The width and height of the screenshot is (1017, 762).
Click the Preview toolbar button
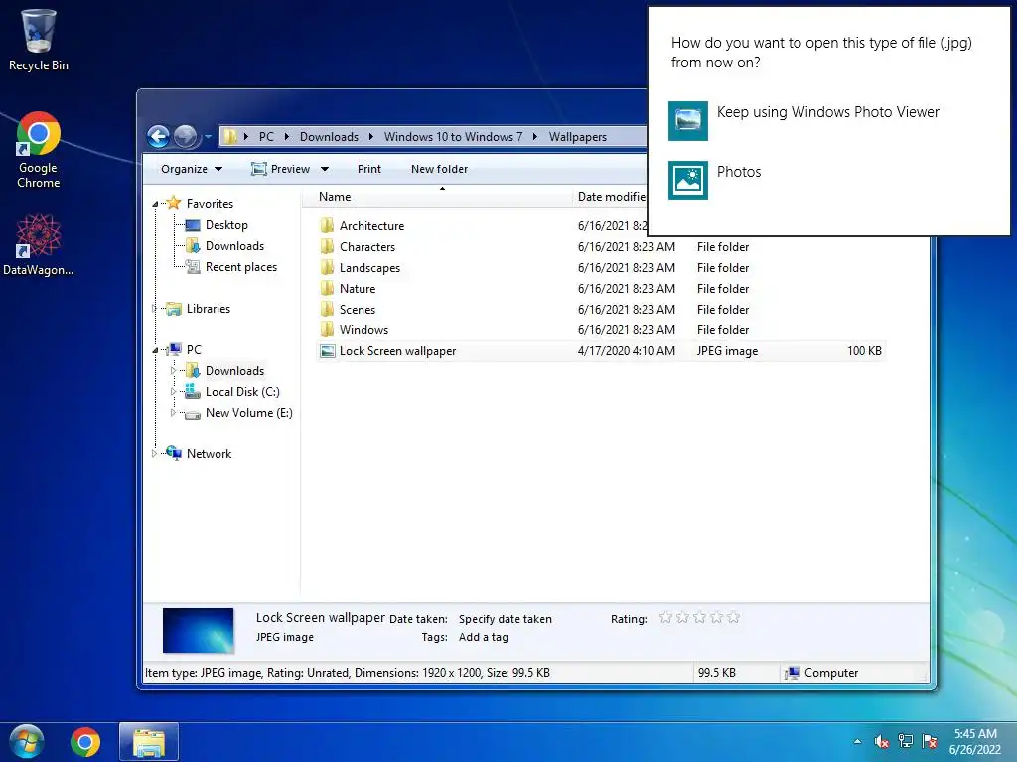[281, 169]
